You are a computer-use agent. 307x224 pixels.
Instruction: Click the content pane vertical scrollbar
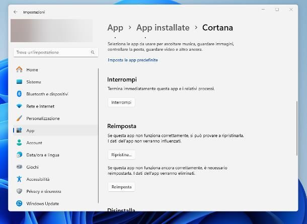(x=297, y=128)
